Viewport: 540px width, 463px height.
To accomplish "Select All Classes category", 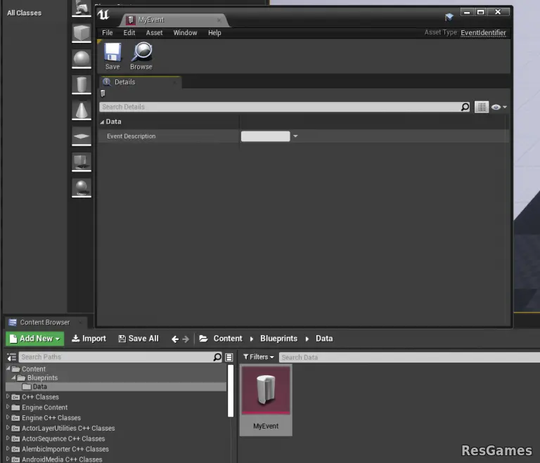I will tap(24, 13).
